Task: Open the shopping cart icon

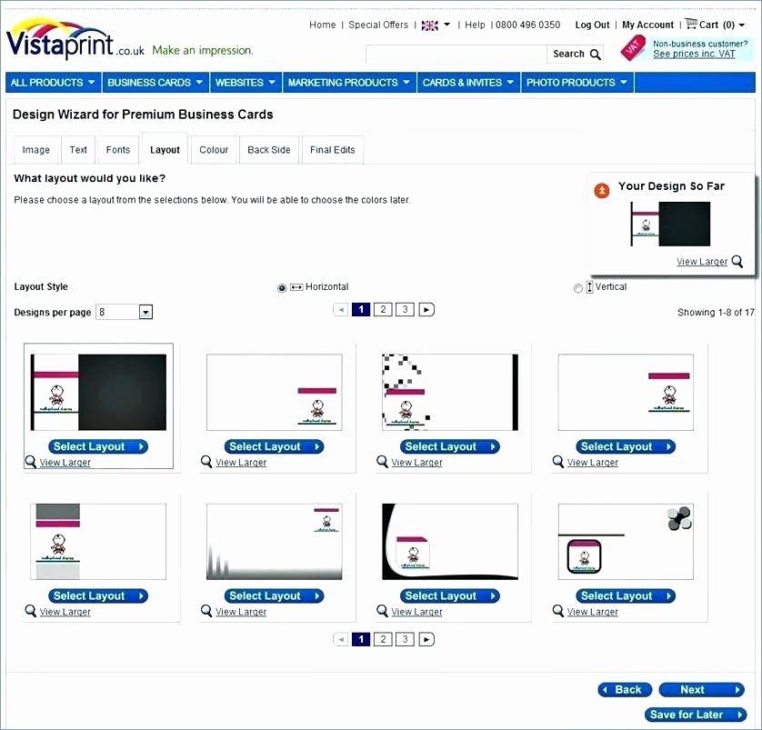Action: pyautogui.click(x=691, y=25)
